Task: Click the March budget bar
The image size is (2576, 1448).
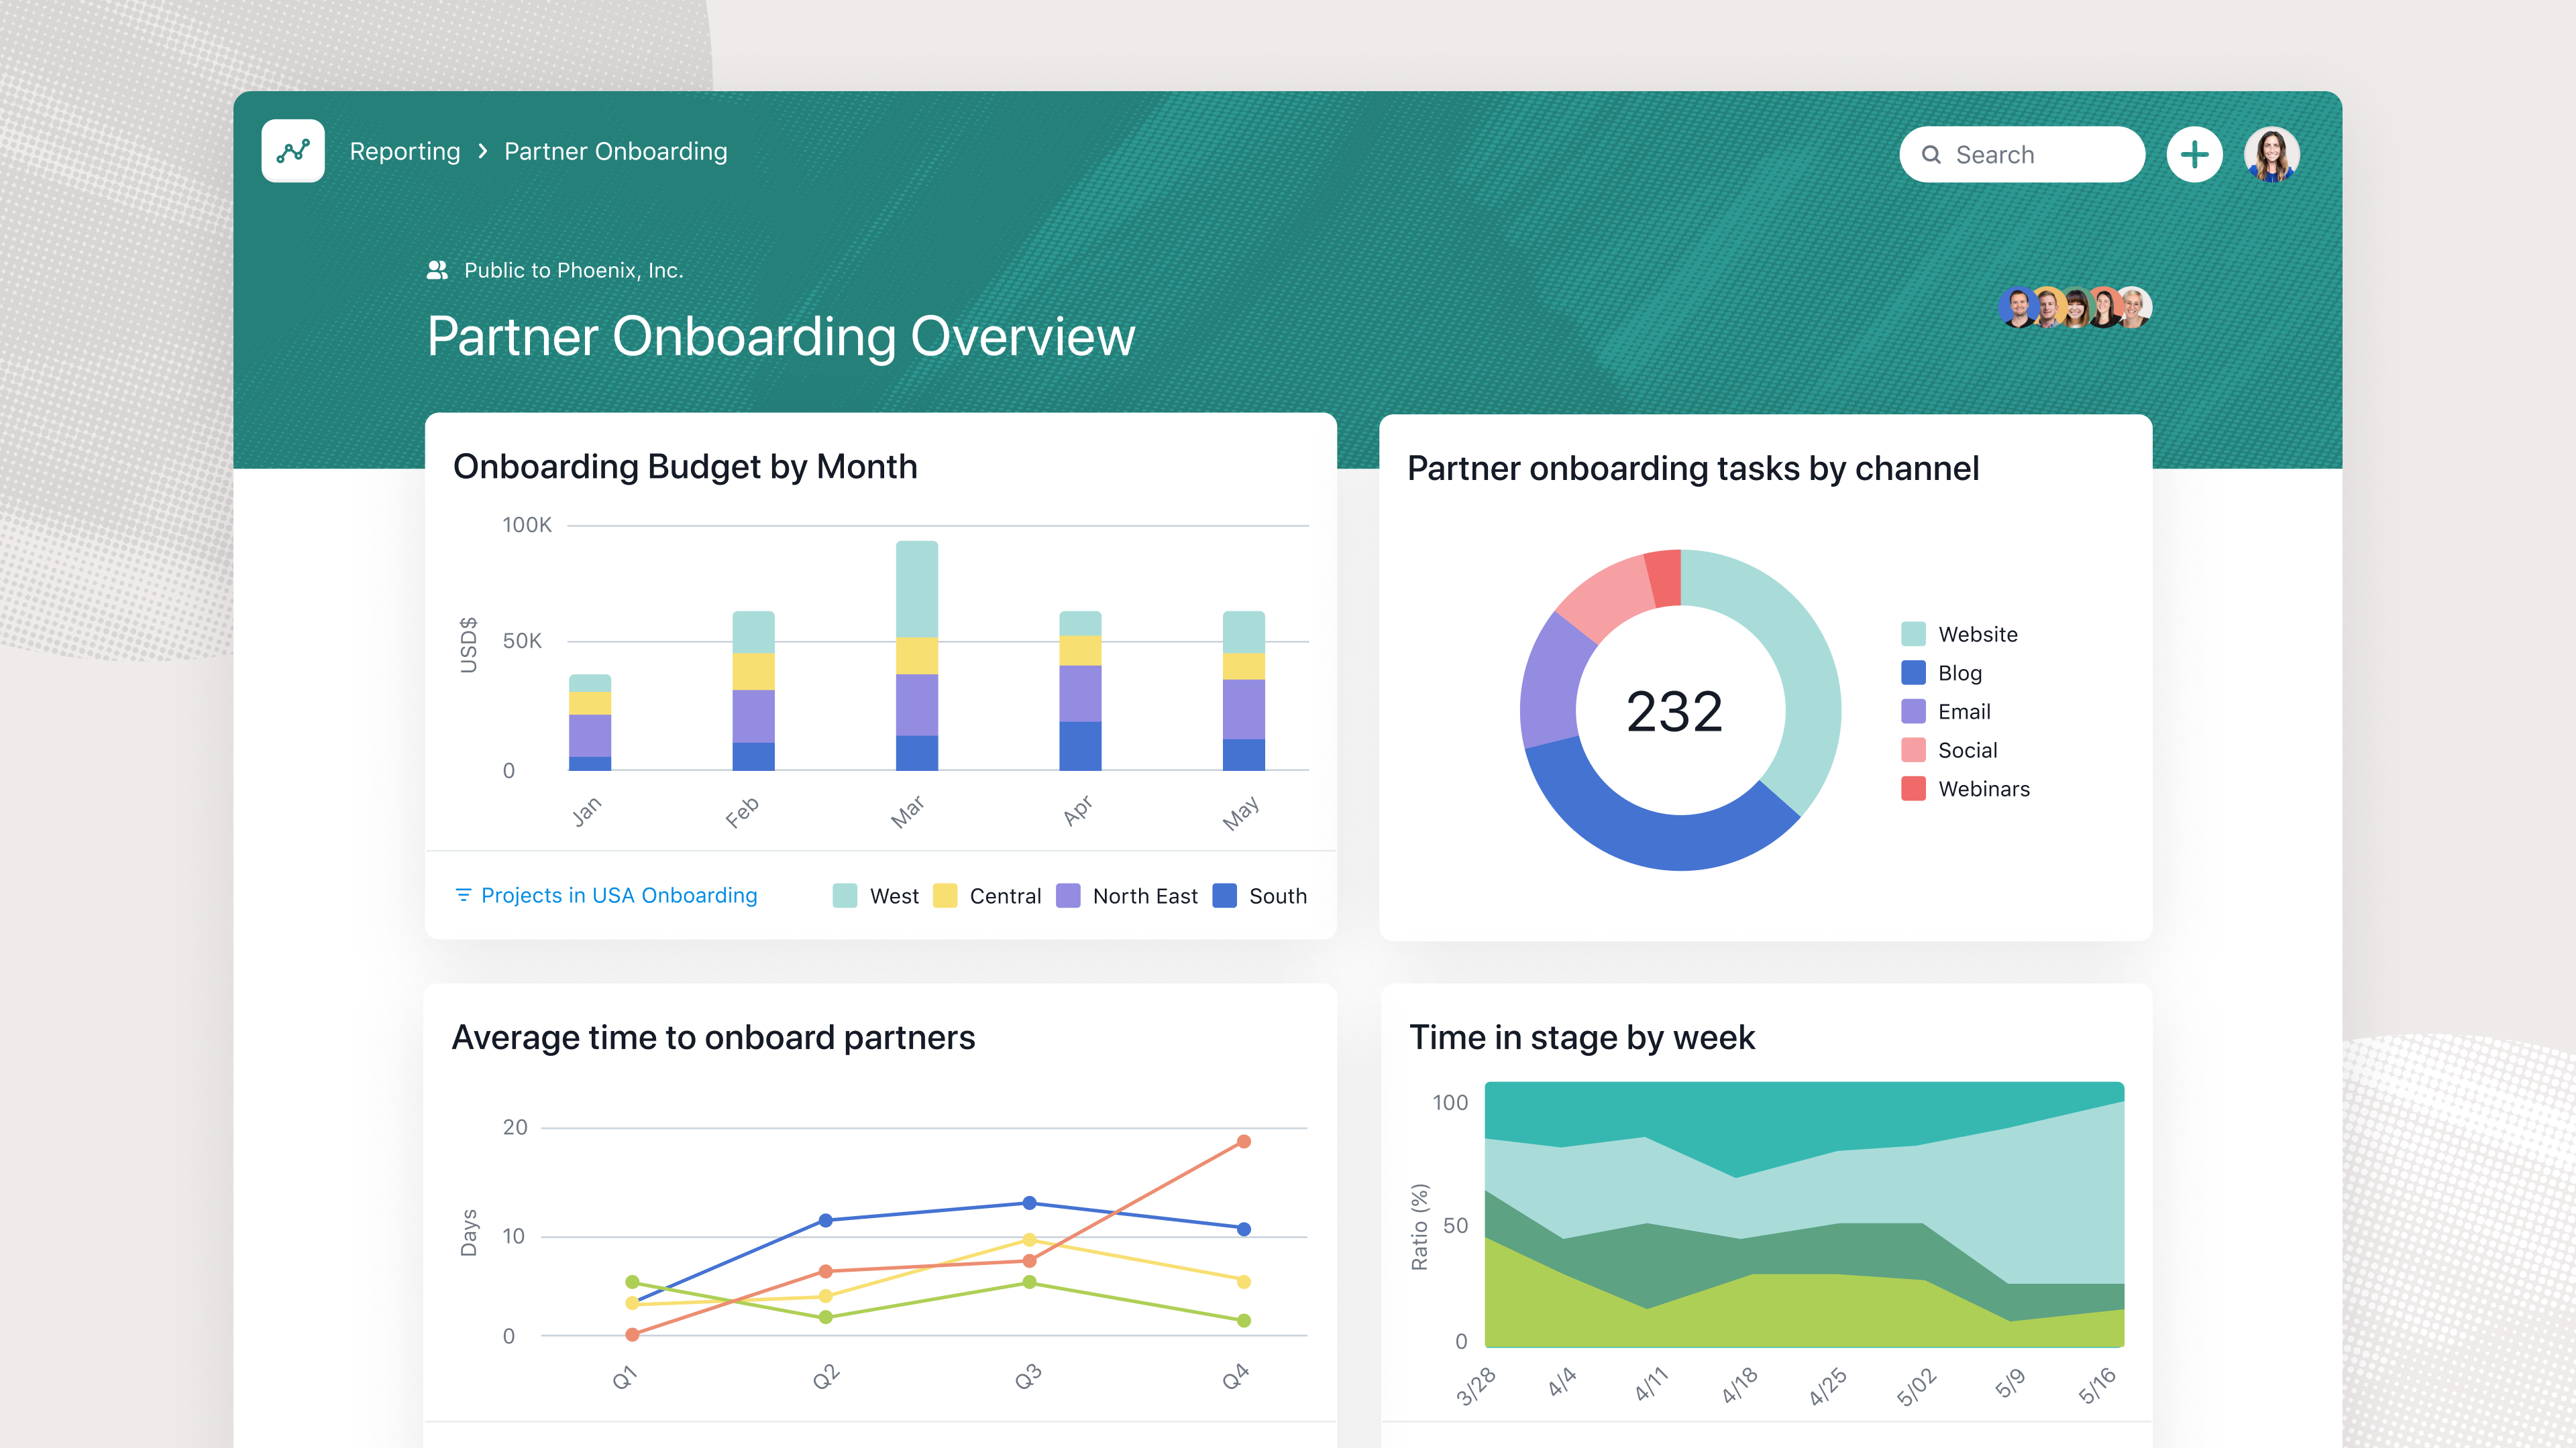Action: click(916, 654)
